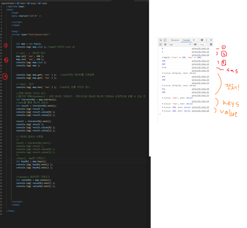Open source link object29.html:27

pos(200,67)
